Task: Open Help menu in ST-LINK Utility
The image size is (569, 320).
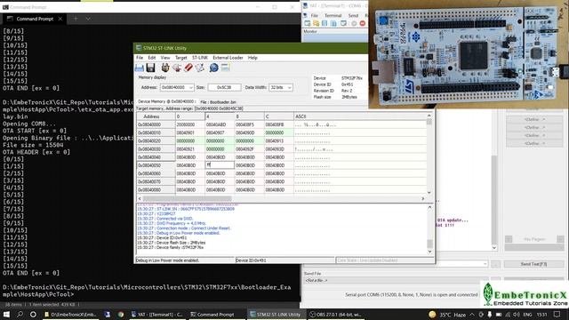Action: (252, 58)
